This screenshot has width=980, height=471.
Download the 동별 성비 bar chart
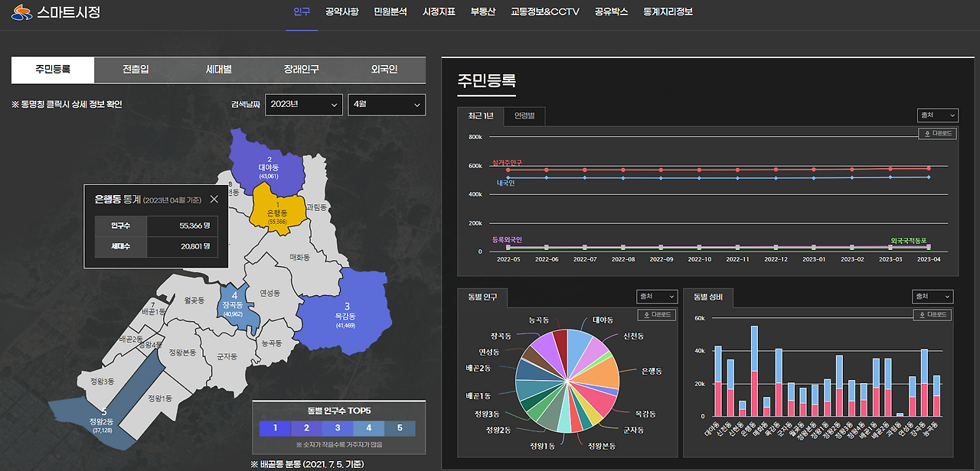933,315
